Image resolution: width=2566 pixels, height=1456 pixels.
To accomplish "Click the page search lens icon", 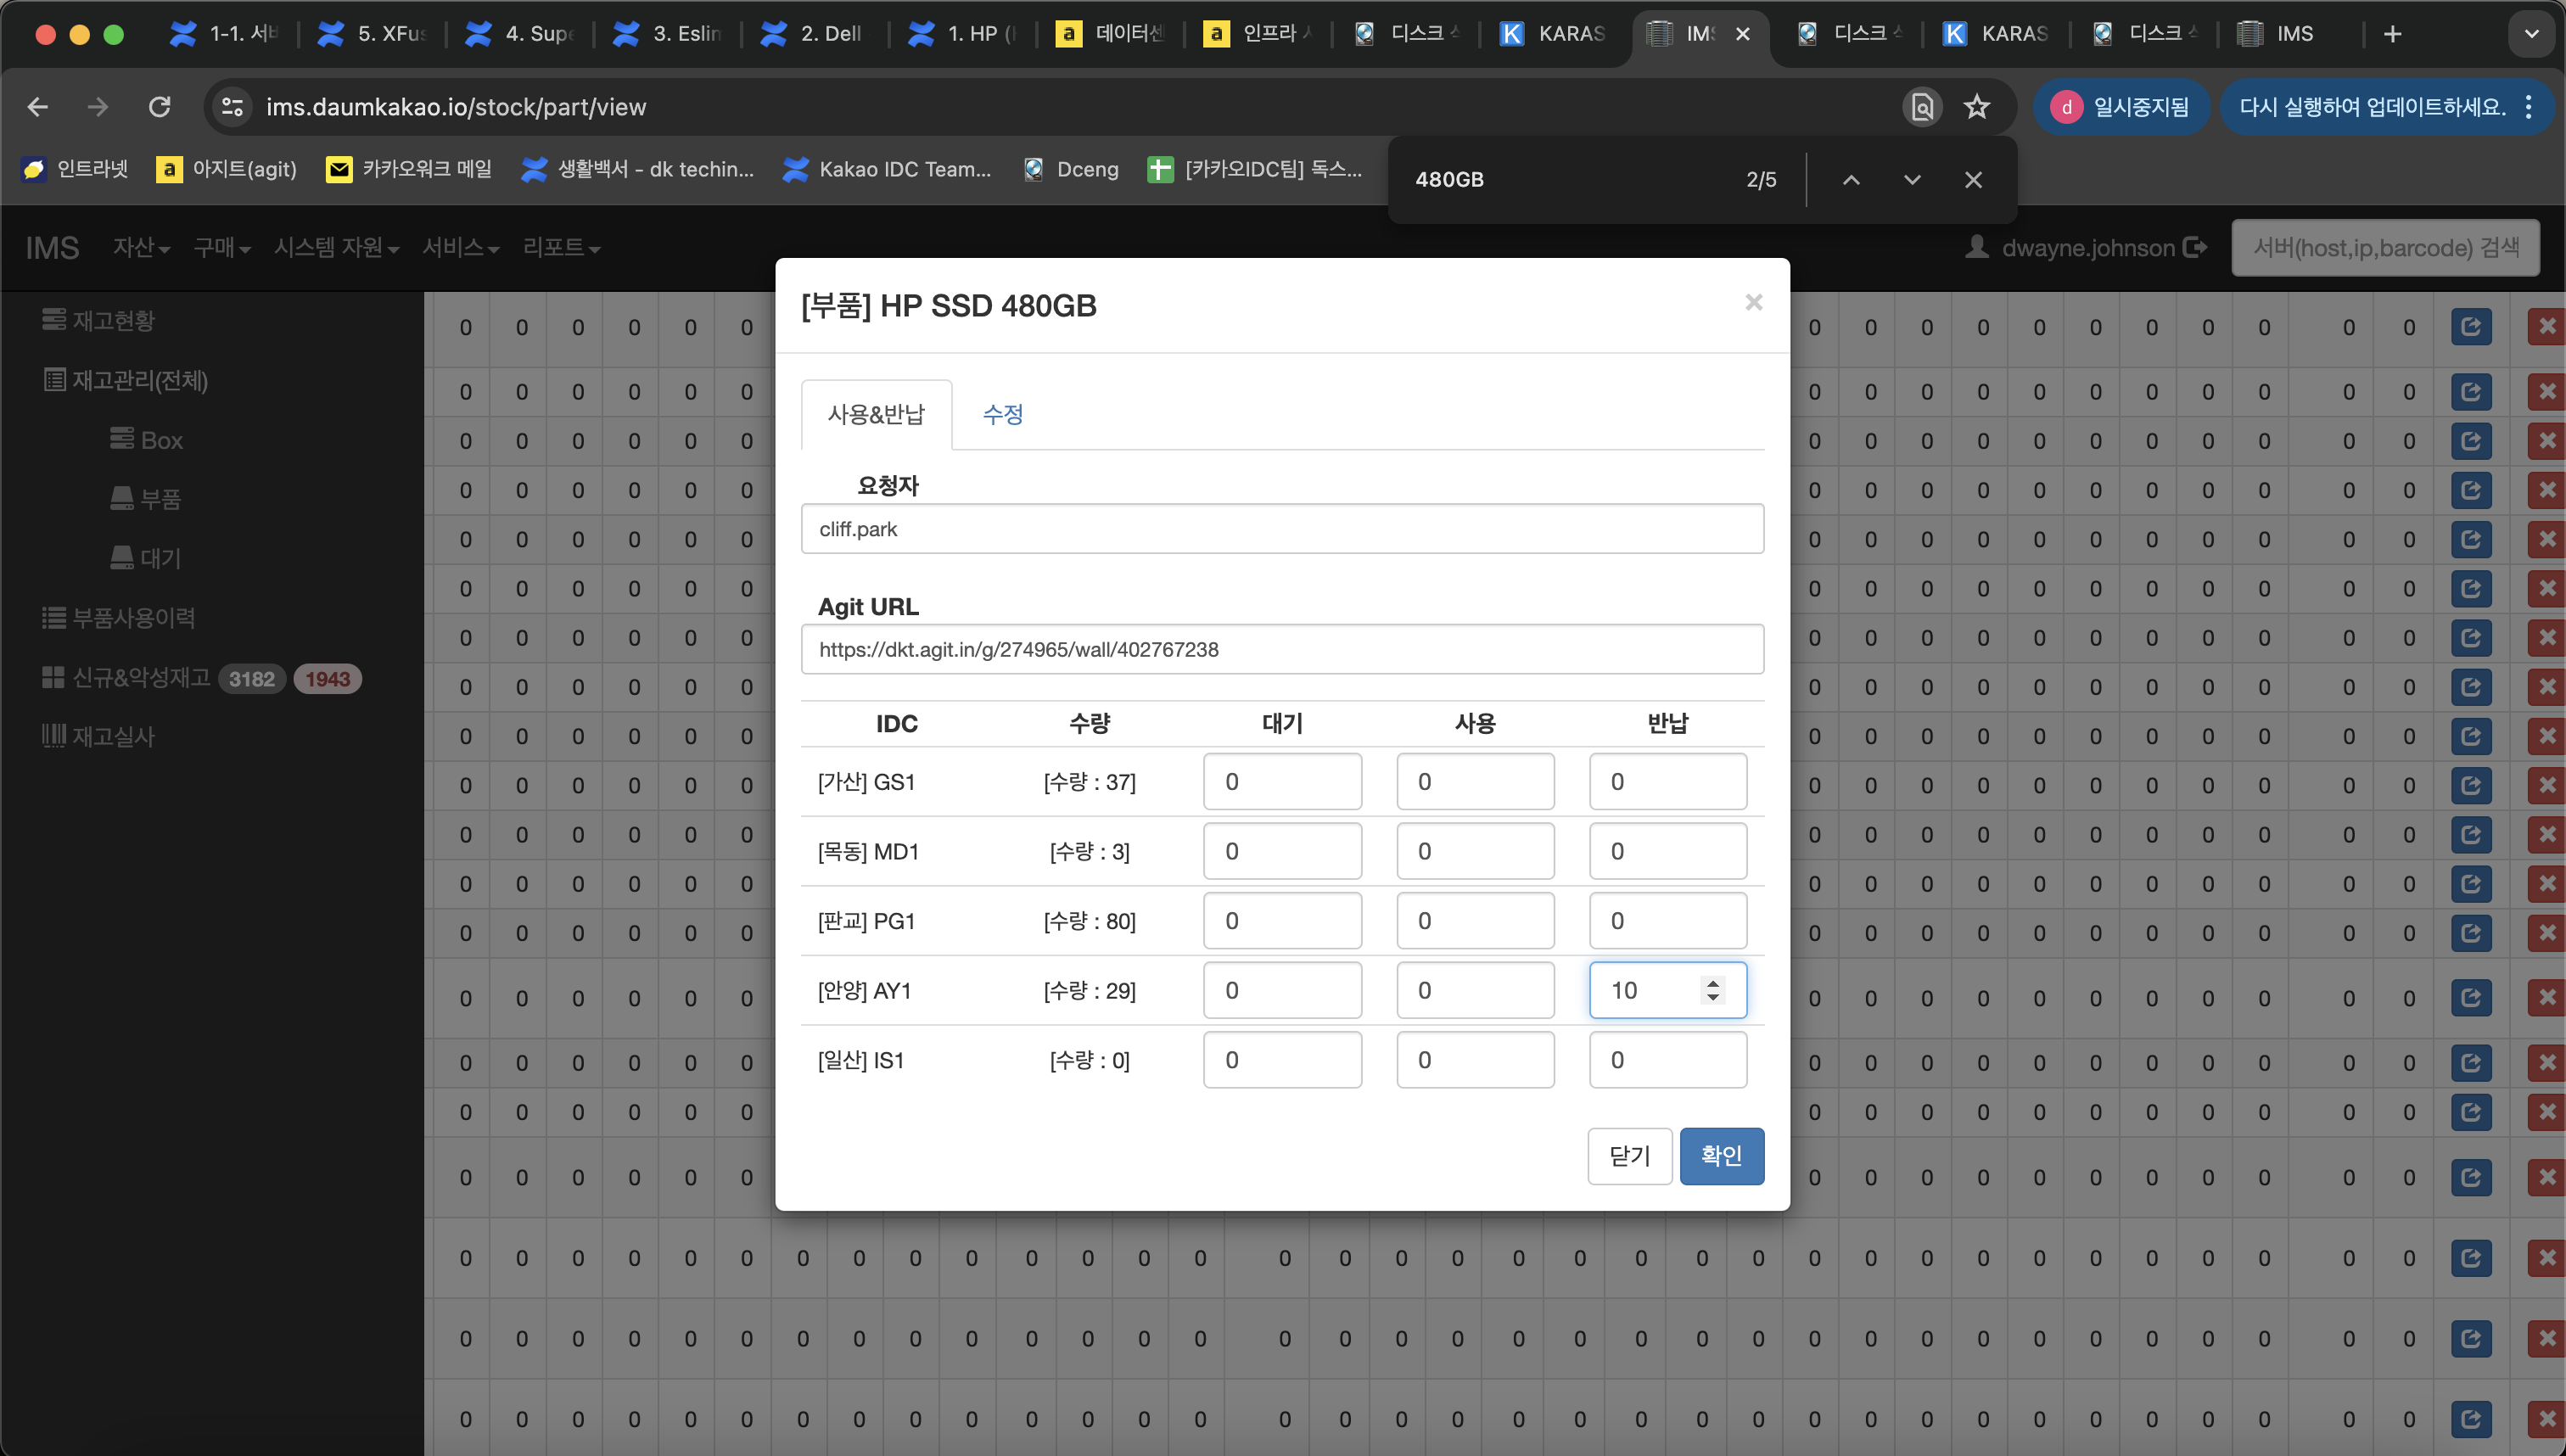I will [1922, 107].
